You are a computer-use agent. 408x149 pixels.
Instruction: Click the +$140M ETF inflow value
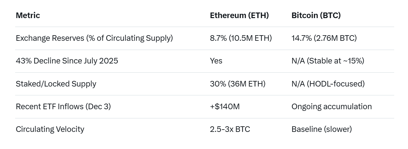pos(225,107)
